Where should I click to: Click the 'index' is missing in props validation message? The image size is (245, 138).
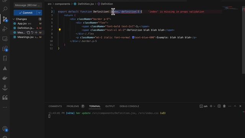coord(176,11)
